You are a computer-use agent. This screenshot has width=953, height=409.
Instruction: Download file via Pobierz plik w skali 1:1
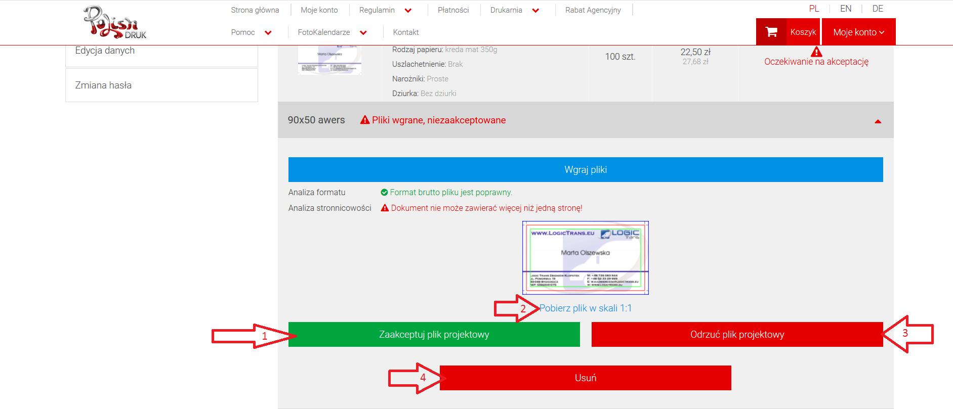(x=585, y=308)
